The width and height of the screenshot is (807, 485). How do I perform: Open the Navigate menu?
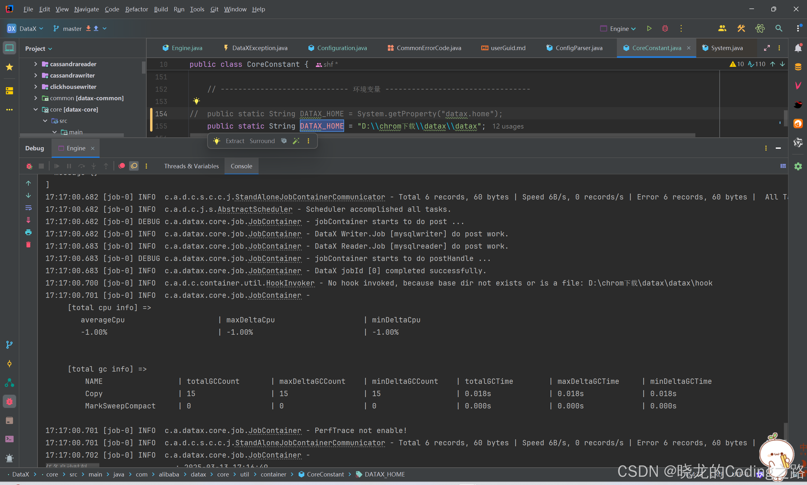point(86,9)
